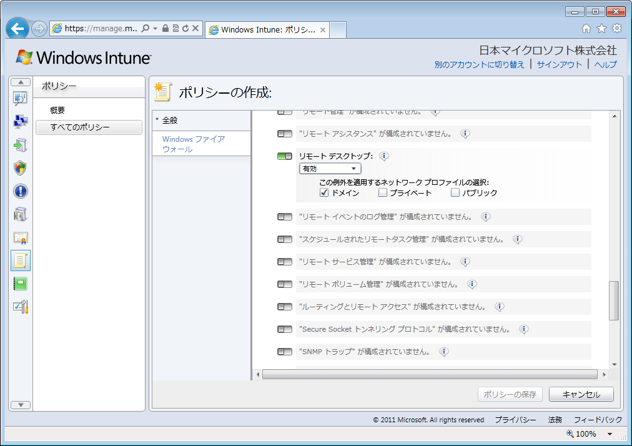
Task: Show info for リモート ボリューム管理
Action: (472, 284)
